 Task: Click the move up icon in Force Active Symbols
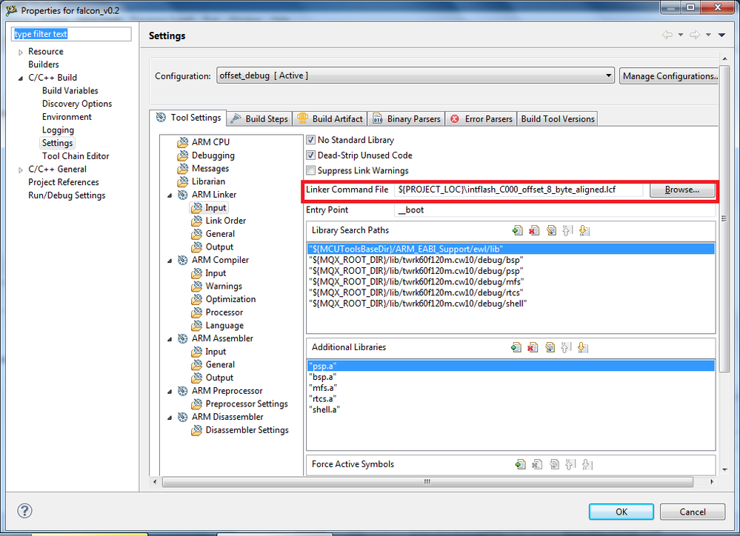pyautogui.click(x=570, y=464)
